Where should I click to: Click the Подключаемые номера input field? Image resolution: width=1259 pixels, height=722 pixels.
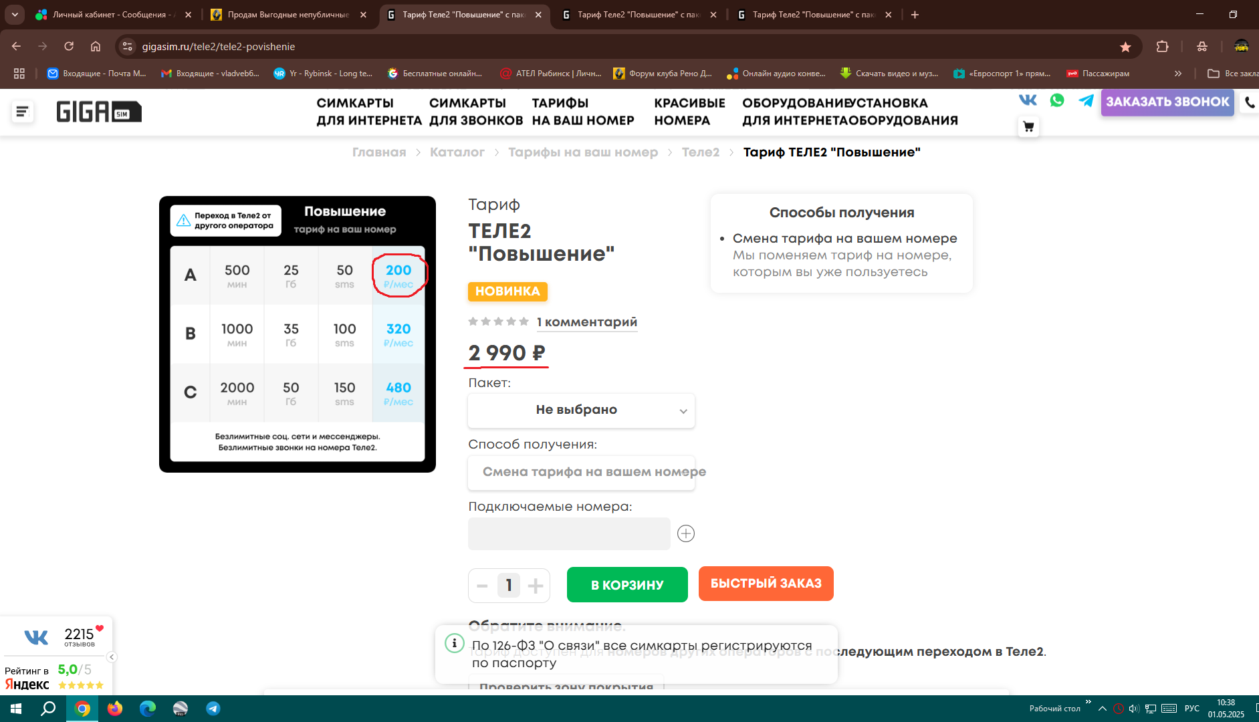[569, 533]
